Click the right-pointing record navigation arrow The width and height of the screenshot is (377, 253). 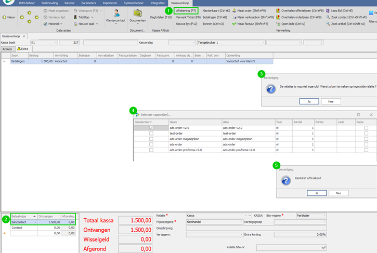tap(36, 17)
